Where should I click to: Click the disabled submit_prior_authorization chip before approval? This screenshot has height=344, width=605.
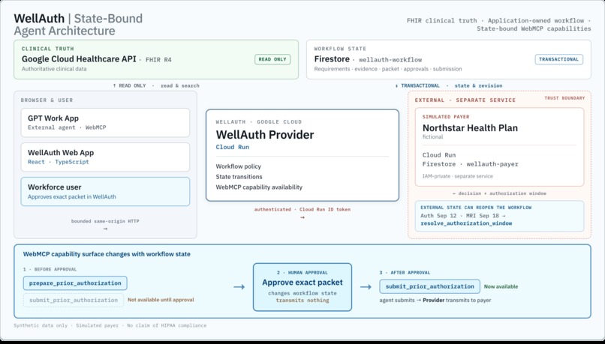[74, 300]
